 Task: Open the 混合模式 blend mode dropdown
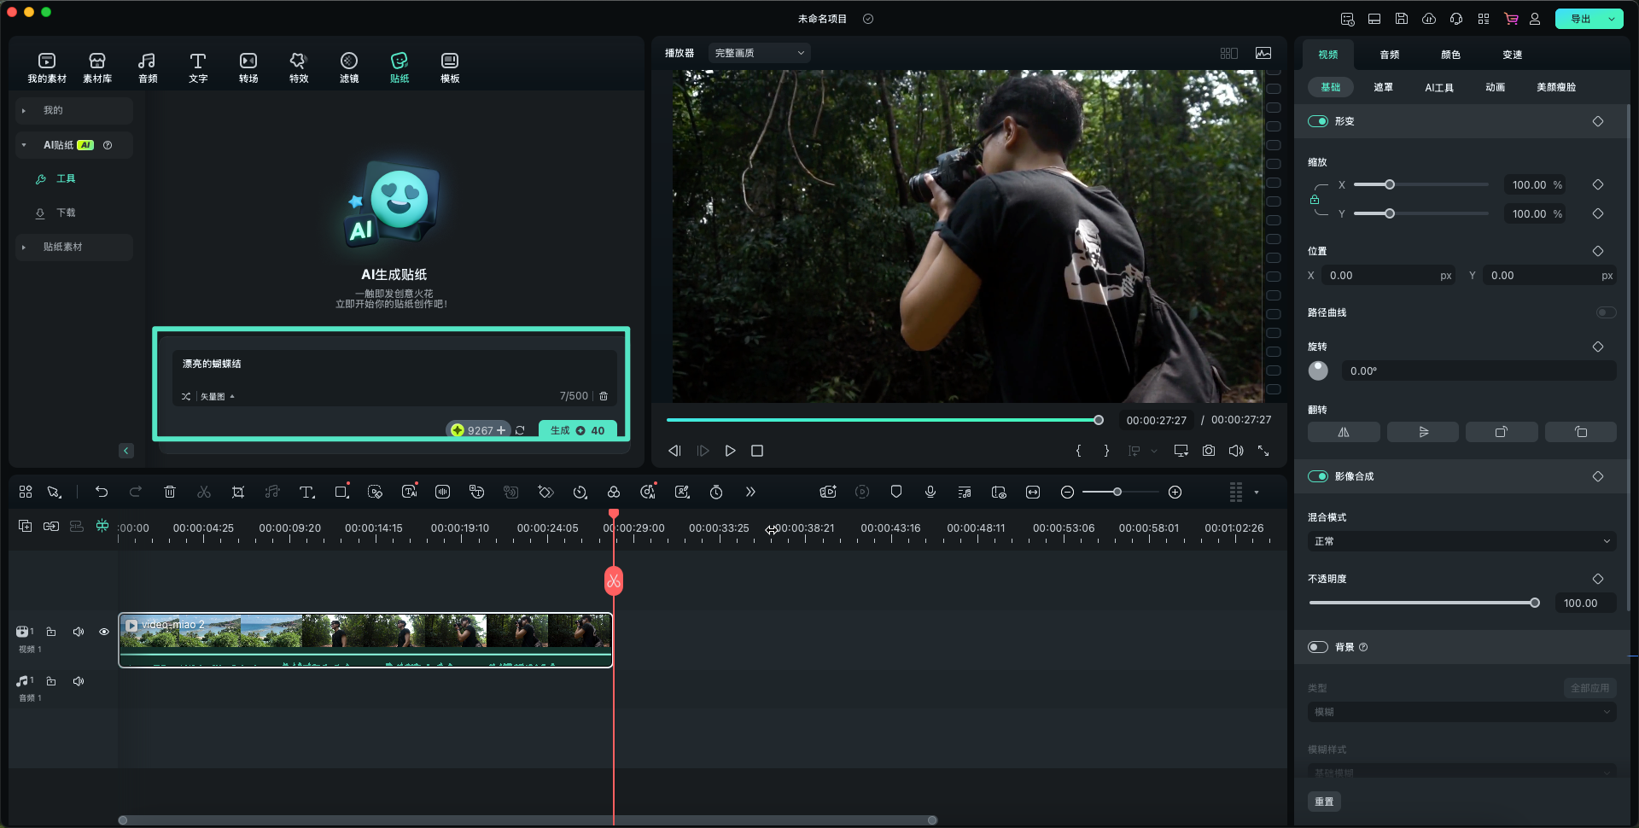pyautogui.click(x=1461, y=541)
